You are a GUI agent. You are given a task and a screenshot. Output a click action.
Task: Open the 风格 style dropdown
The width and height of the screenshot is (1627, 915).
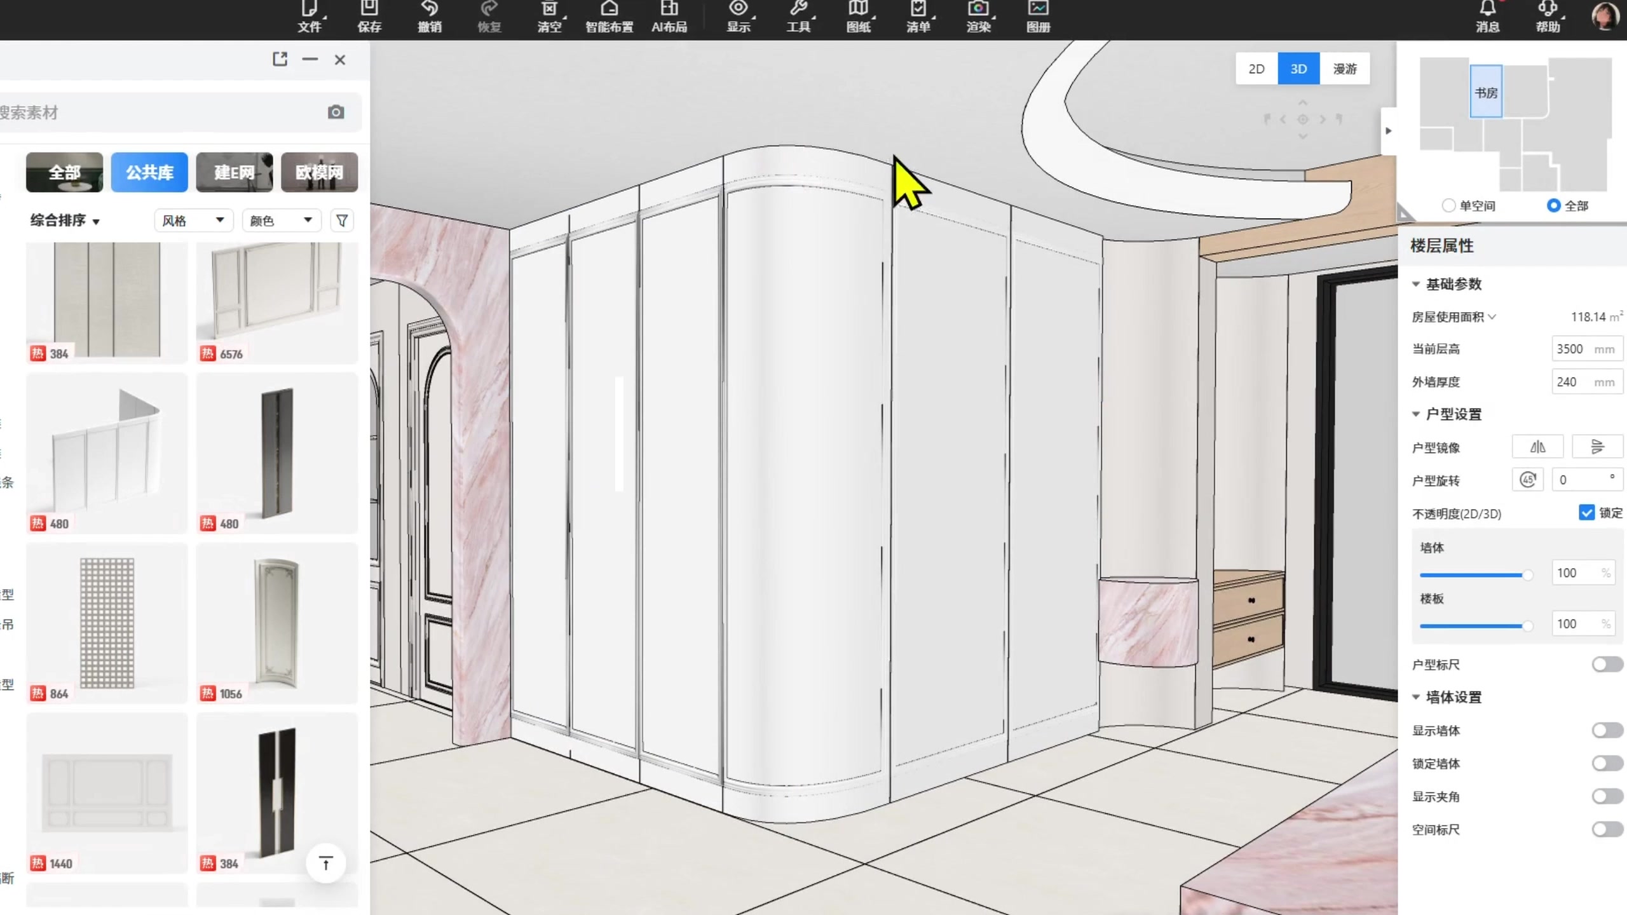(193, 220)
